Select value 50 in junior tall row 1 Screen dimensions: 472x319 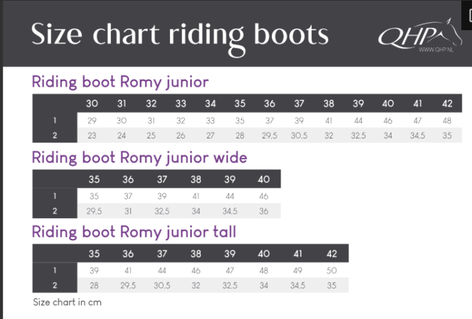[x=332, y=271]
